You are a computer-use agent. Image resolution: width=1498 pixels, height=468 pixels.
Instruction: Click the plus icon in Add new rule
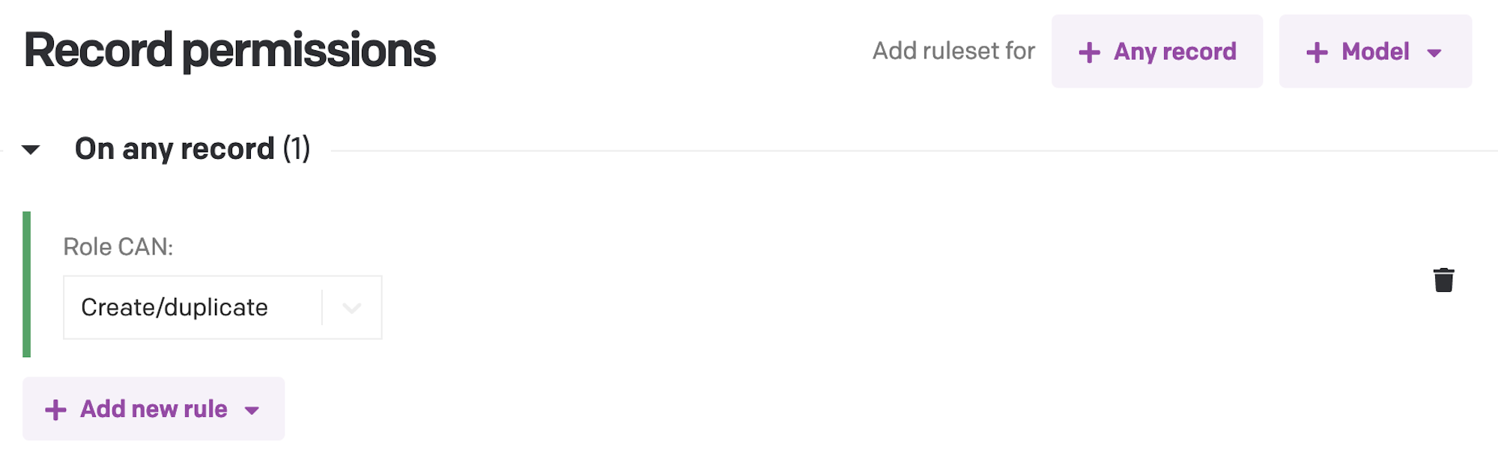[55, 410]
